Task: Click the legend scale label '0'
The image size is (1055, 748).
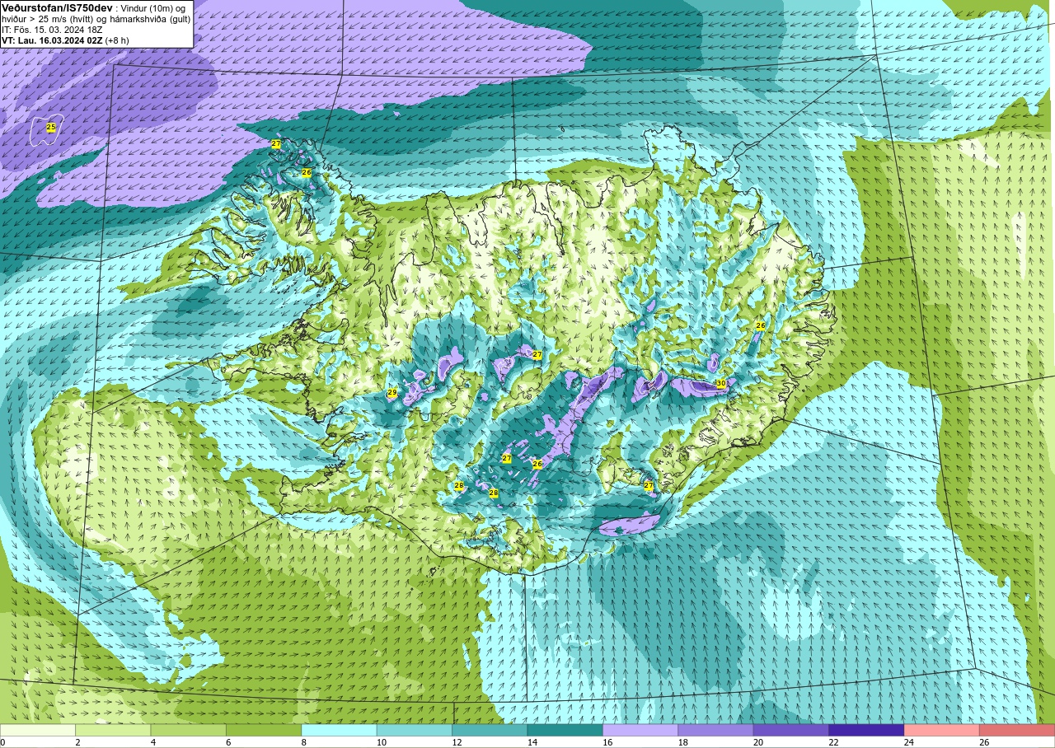Action: tap(3, 742)
